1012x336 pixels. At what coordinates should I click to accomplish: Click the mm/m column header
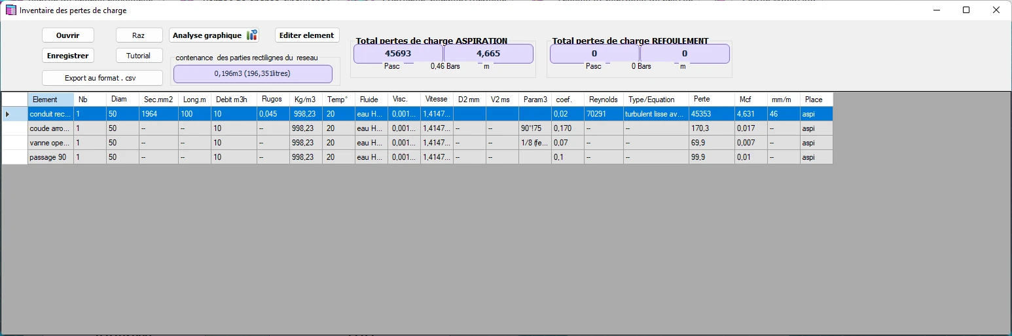coord(784,100)
